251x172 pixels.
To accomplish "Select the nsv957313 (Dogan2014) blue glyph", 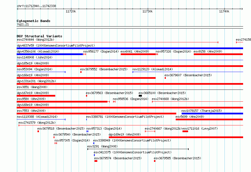I will (87, 131).
